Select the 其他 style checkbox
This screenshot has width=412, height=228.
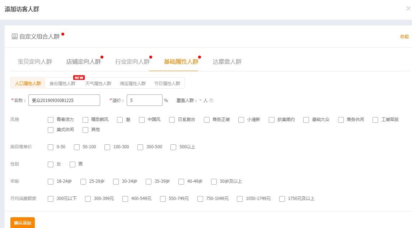click(85, 130)
